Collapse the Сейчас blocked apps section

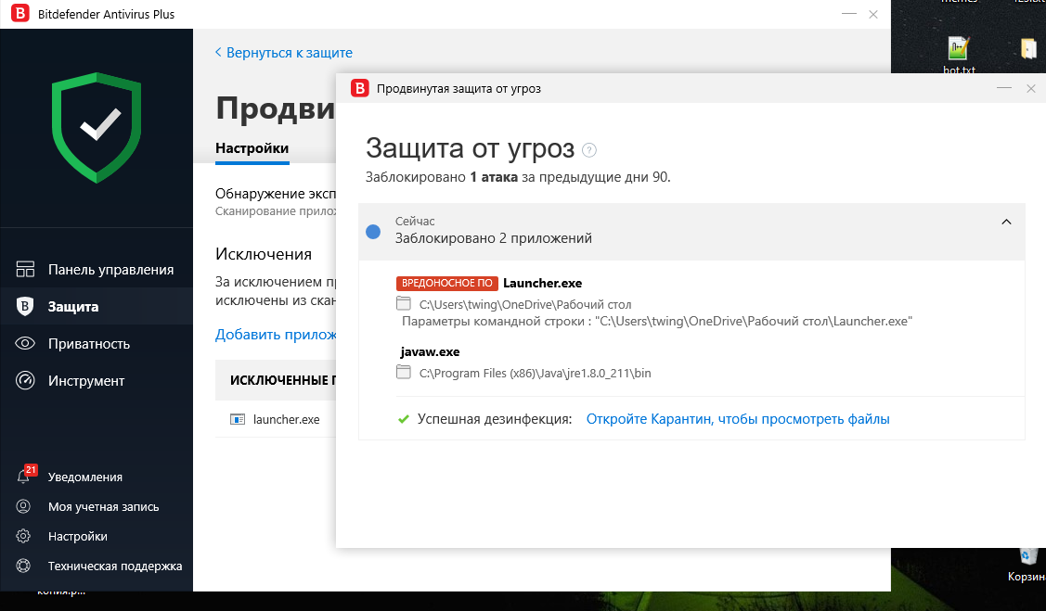click(1007, 222)
